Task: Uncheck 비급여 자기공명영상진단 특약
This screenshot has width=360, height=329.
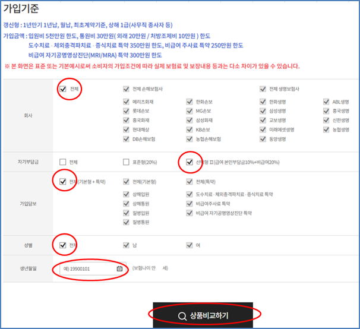Action: pyautogui.click(x=190, y=213)
